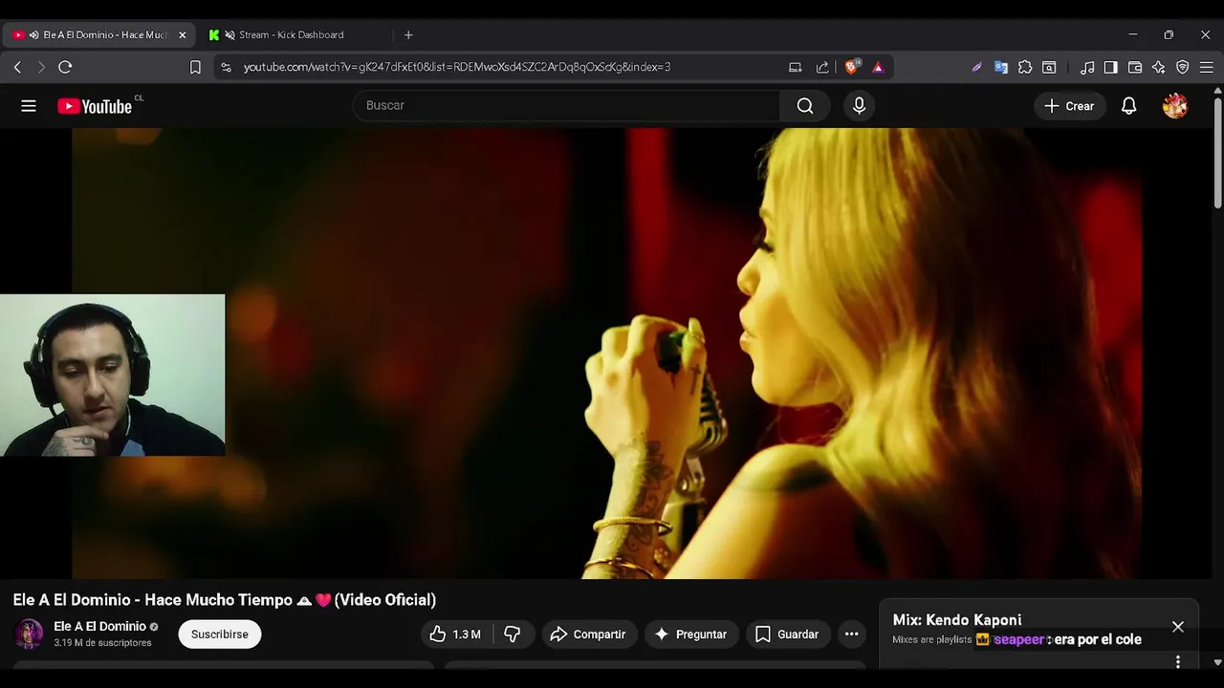Open more actions three-dot menu
This screenshot has width=1224, height=688.
pos(851,634)
